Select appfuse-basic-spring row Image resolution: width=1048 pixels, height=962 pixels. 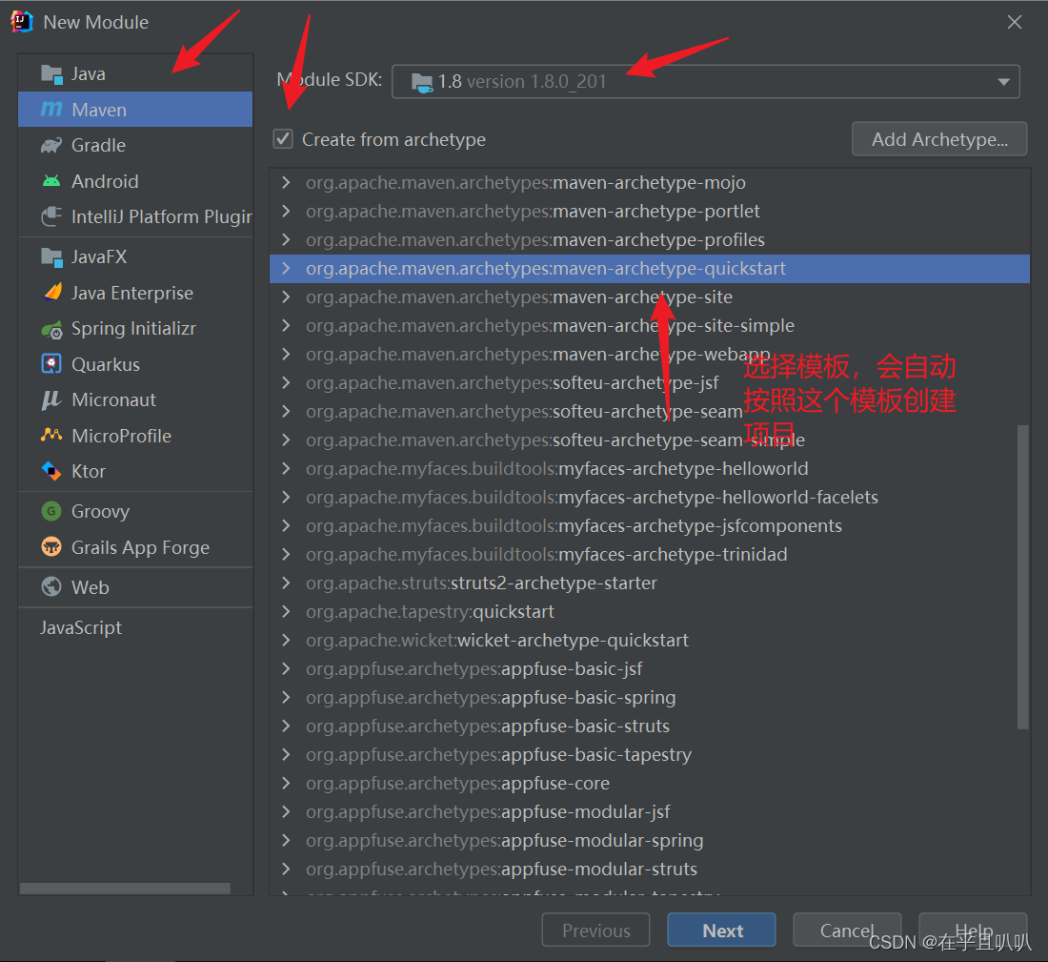pyautogui.click(x=650, y=697)
